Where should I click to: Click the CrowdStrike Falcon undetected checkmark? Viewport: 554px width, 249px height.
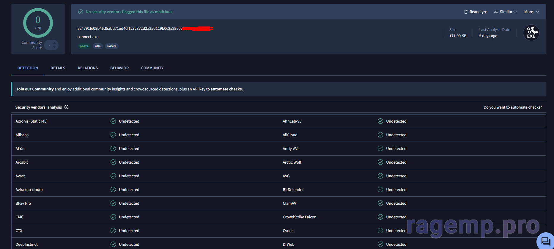(380, 217)
